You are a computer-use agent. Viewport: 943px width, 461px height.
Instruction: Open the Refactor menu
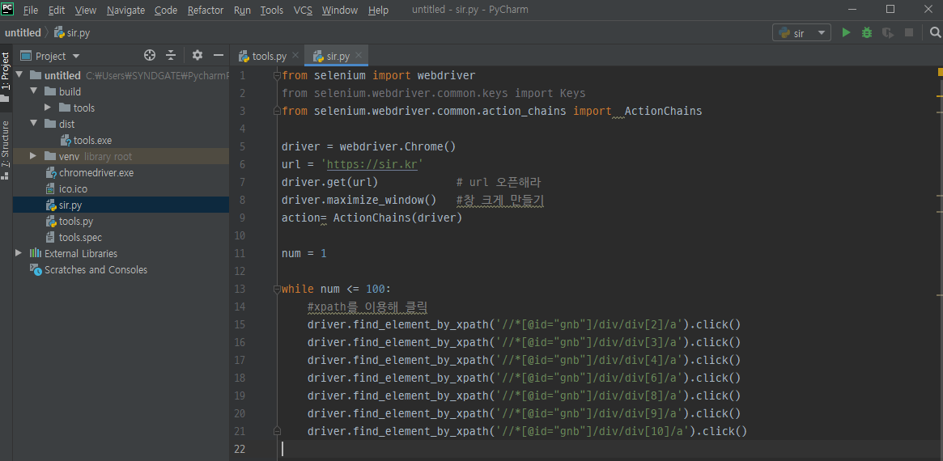(x=206, y=11)
